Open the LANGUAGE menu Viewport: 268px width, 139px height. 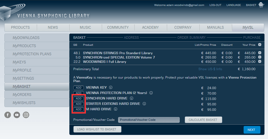[234, 5]
